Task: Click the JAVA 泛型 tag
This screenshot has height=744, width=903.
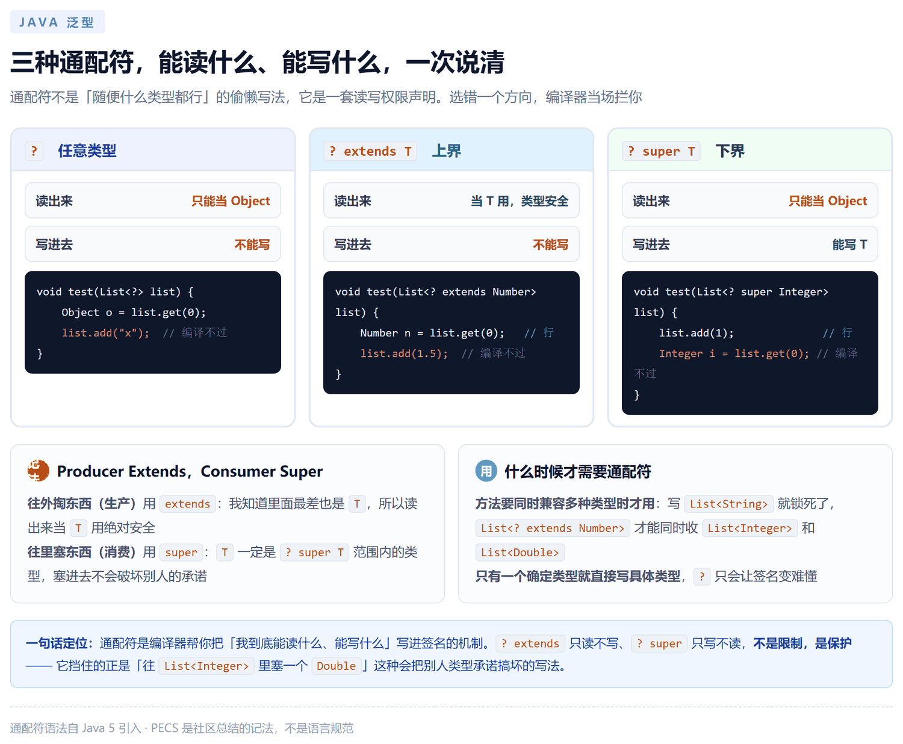Action: (57, 22)
